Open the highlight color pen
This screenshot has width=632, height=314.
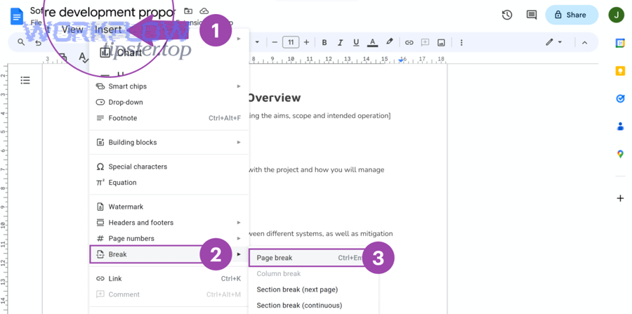click(389, 42)
